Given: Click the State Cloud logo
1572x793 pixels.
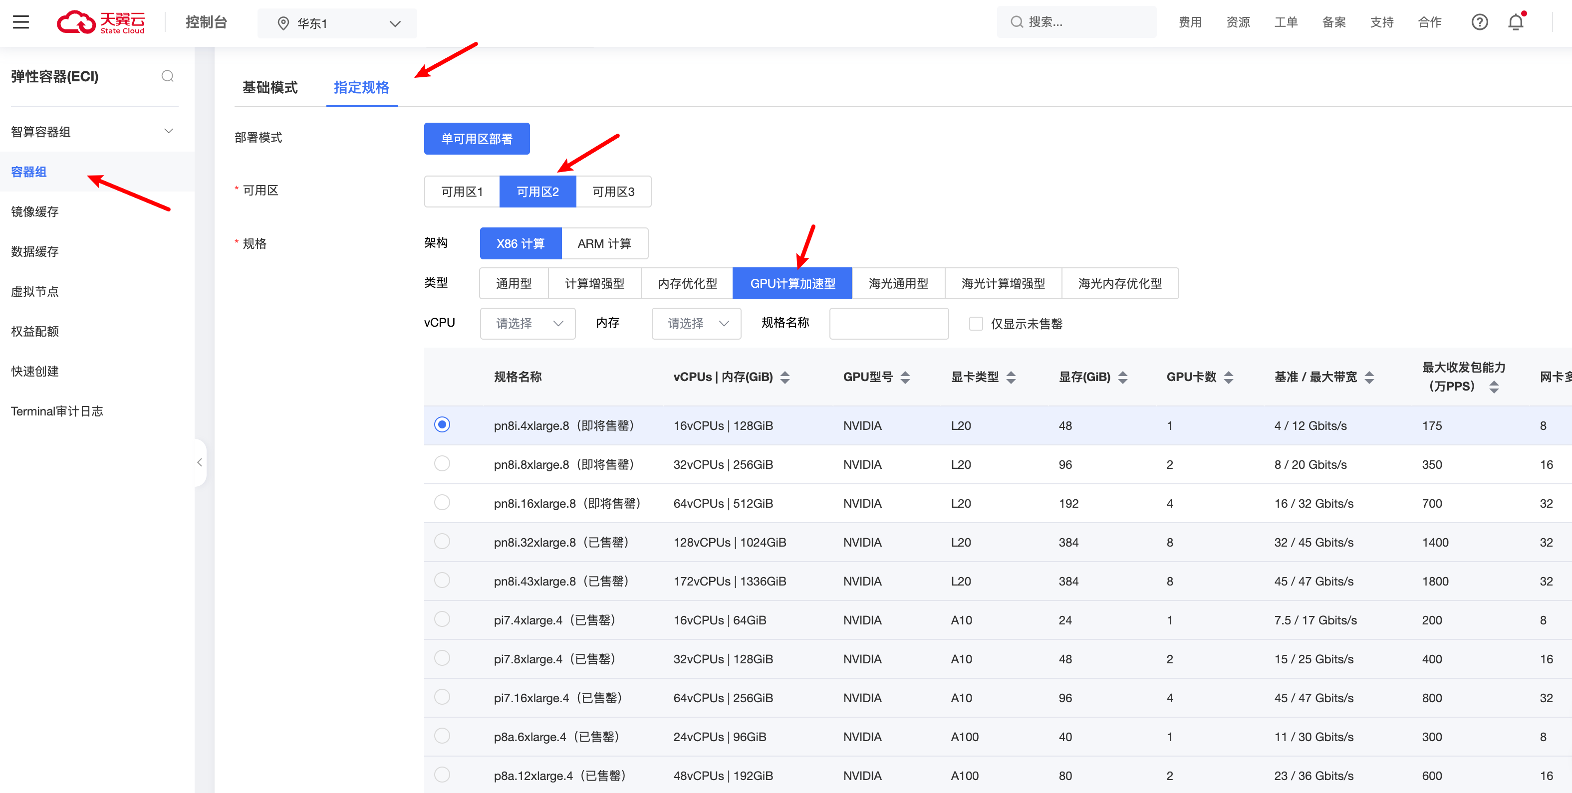Looking at the screenshot, I should 101,22.
